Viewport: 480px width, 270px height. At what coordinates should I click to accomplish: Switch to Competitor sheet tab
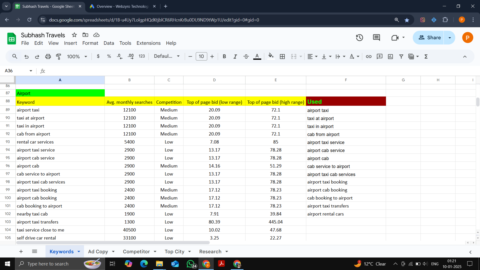[136, 252]
